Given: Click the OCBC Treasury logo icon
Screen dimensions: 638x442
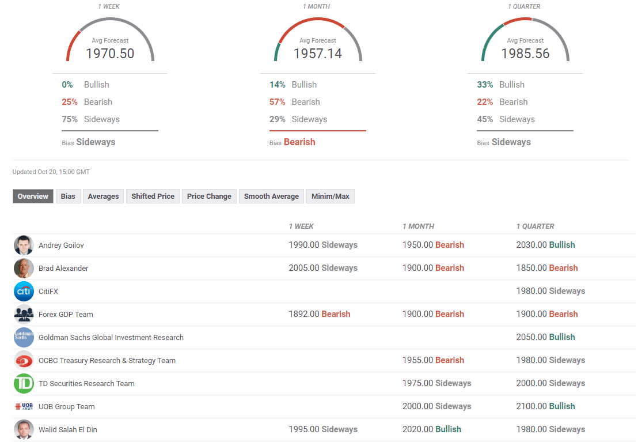Looking at the screenshot, I should (24, 361).
